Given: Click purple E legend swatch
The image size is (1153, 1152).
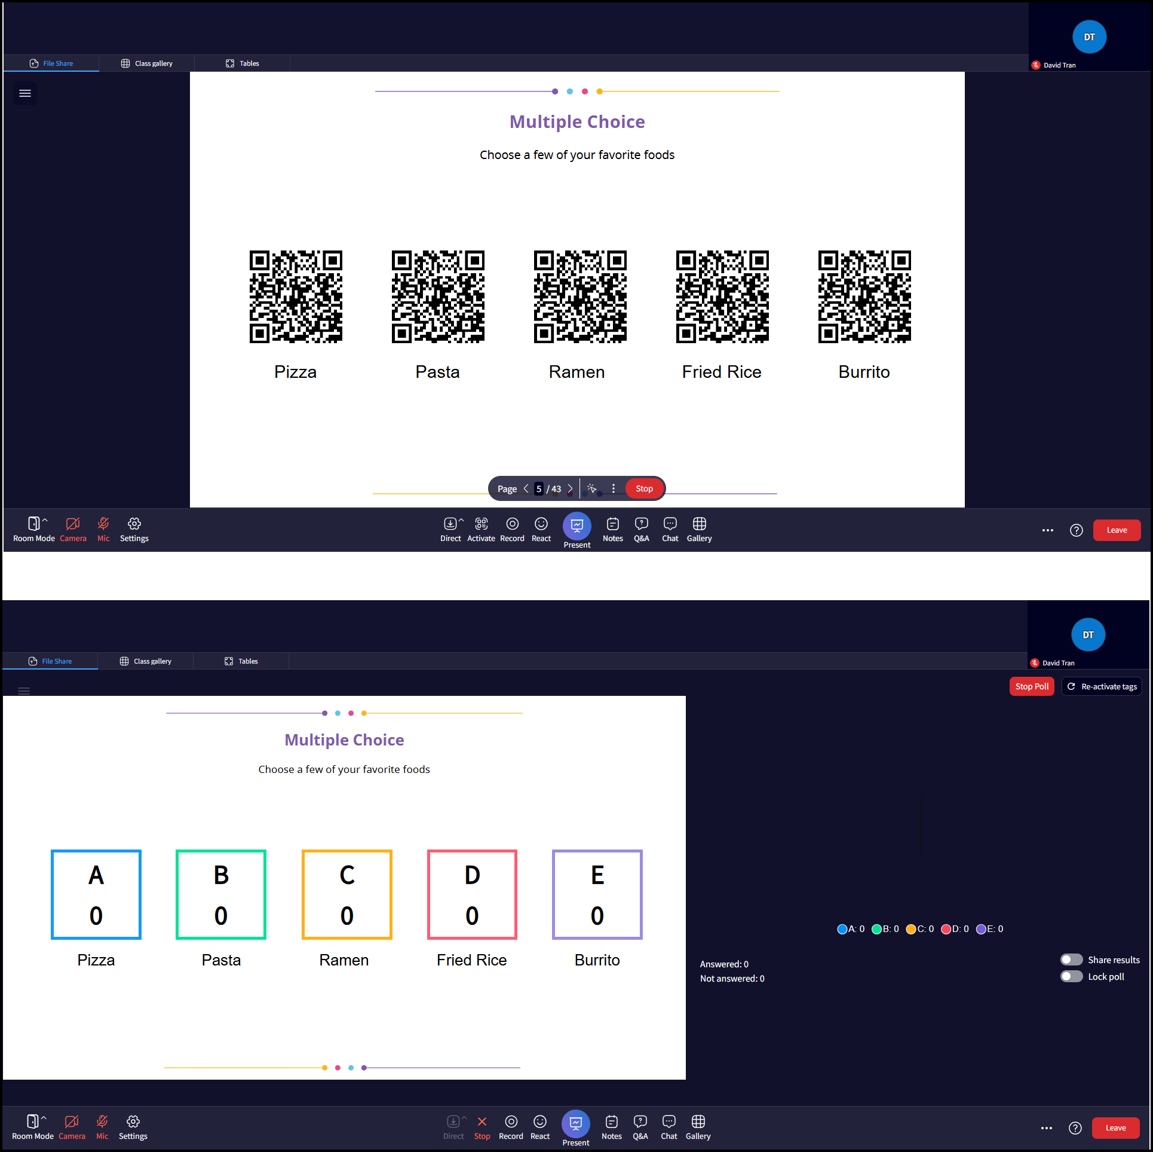Looking at the screenshot, I should [x=981, y=929].
